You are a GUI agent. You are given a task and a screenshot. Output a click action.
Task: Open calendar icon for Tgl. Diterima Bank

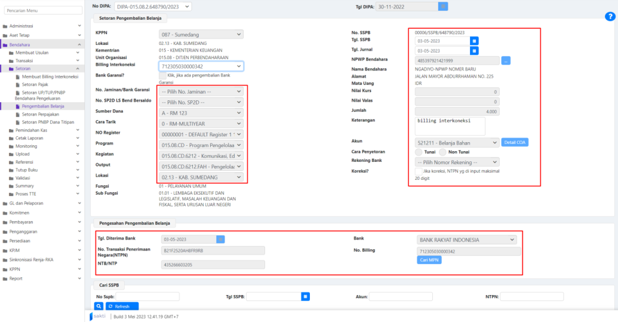[220, 239]
